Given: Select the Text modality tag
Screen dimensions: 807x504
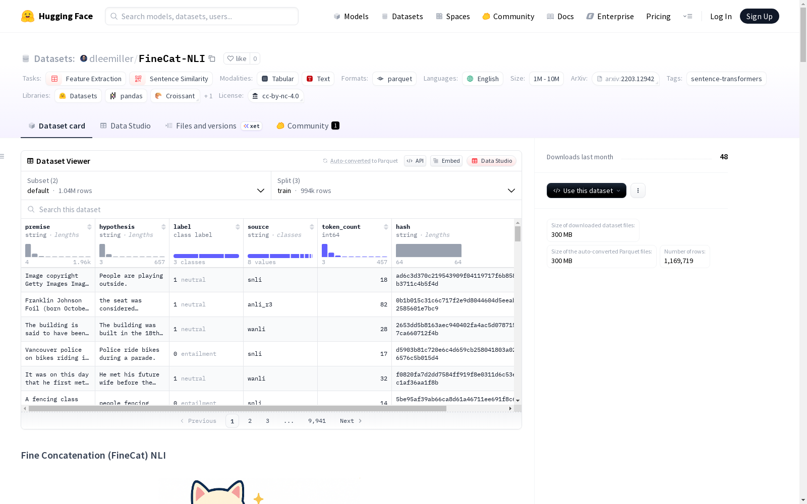Looking at the screenshot, I should point(318,79).
